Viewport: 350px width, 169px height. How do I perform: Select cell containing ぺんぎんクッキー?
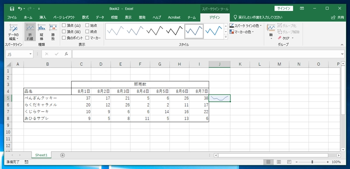click(48, 98)
